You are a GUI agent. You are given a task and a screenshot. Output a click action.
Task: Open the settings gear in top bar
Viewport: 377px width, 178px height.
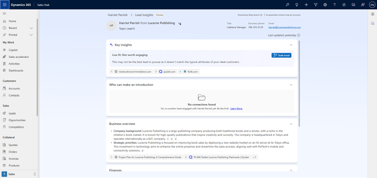[325, 4]
